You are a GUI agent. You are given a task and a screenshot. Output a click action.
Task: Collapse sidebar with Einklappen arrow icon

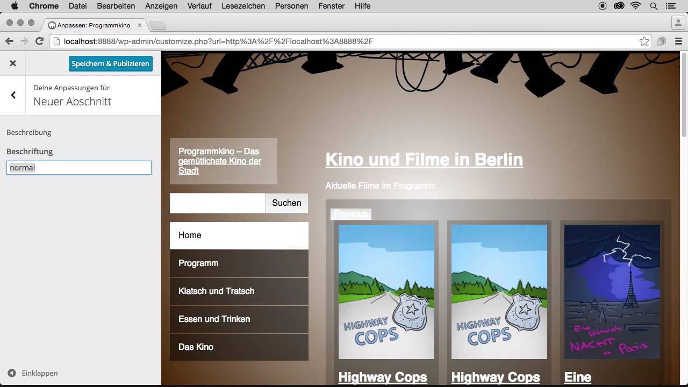click(x=11, y=373)
